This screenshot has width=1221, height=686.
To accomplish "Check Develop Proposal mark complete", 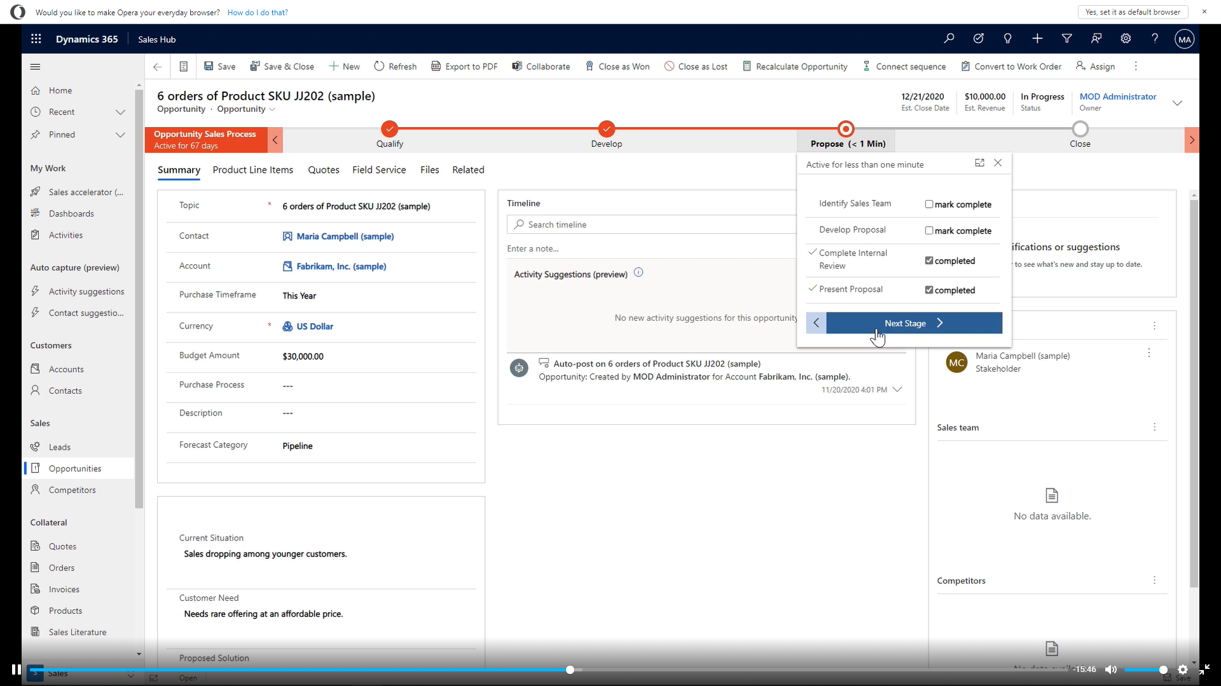I will tap(929, 231).
